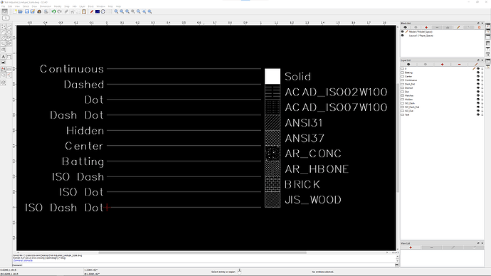Click the BRICK hatch pattern sample

(x=273, y=184)
